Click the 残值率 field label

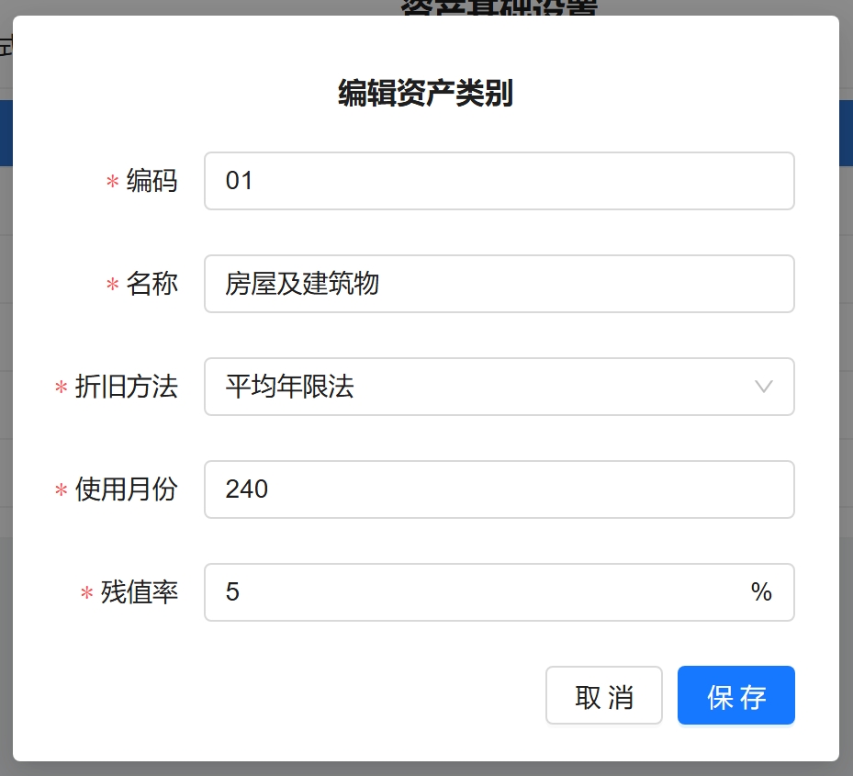[x=139, y=592]
